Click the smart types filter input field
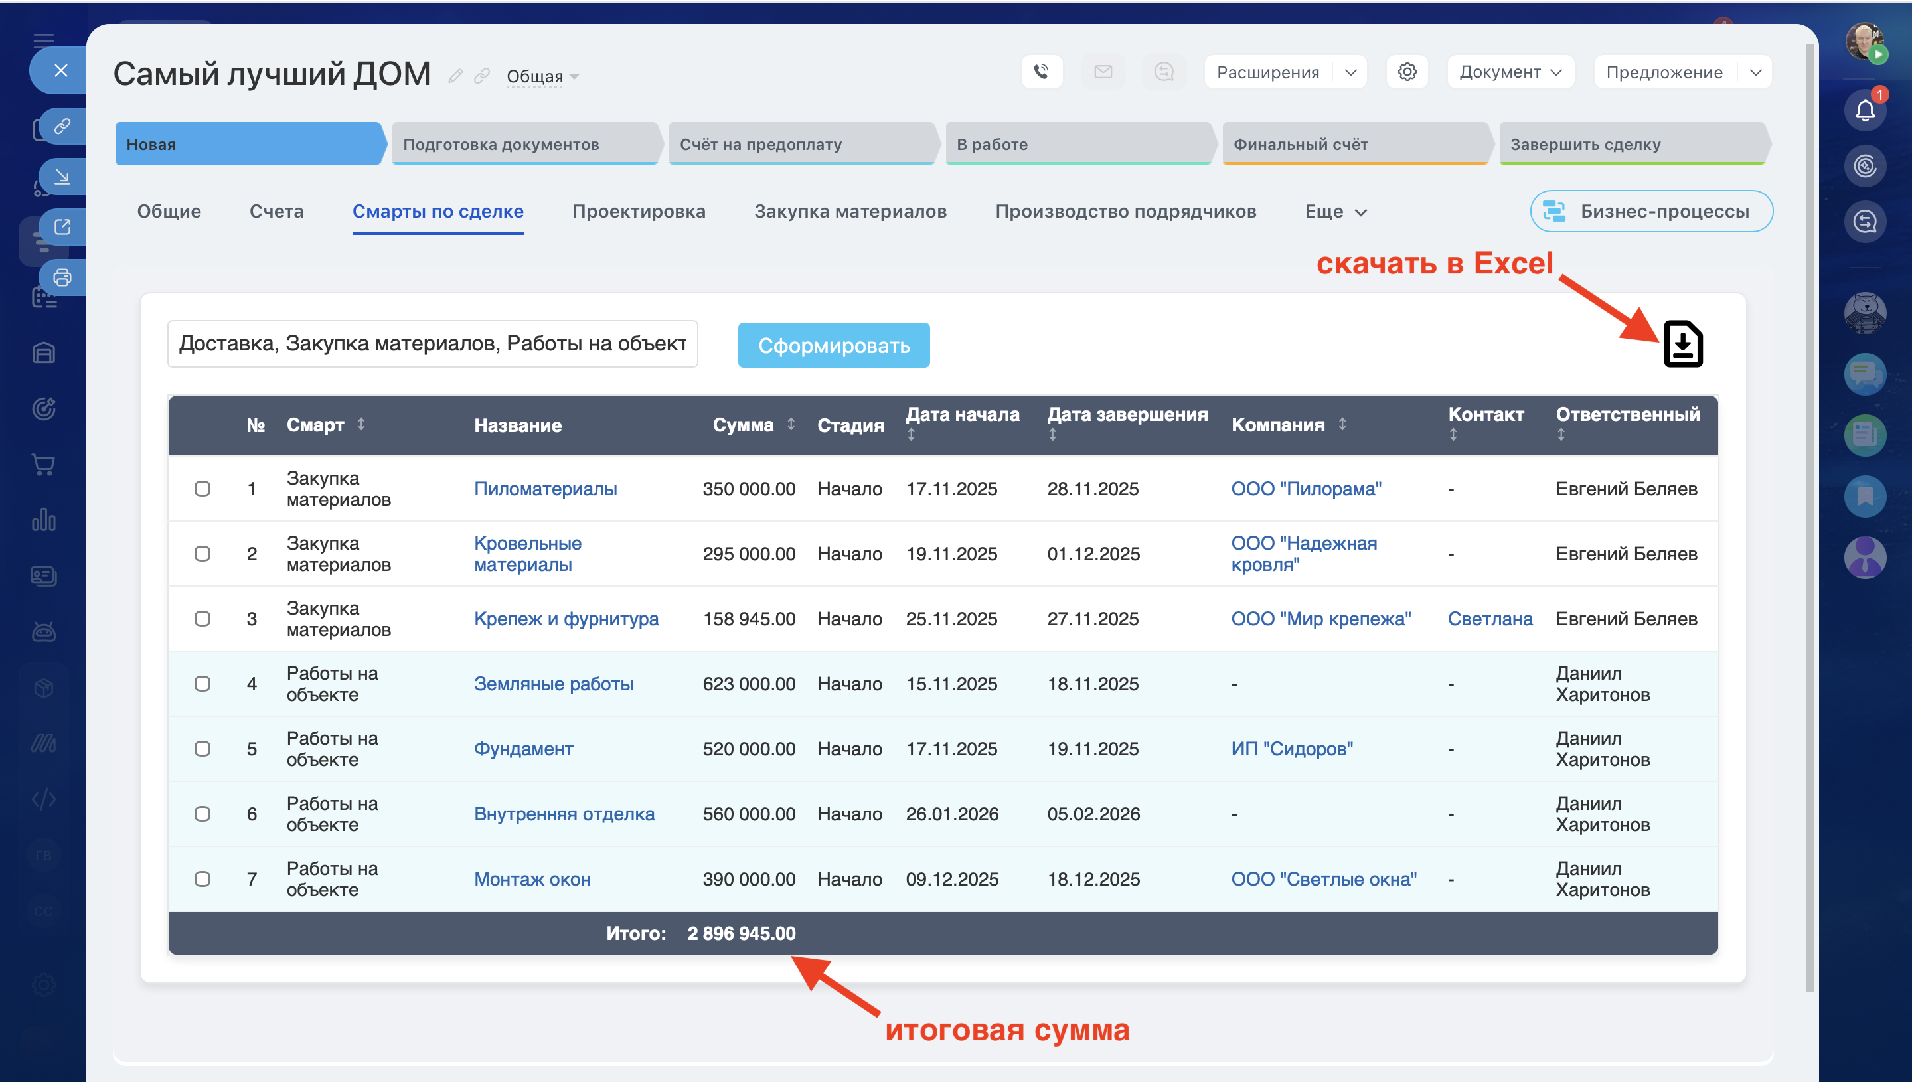The height and width of the screenshot is (1082, 1912). 432,344
